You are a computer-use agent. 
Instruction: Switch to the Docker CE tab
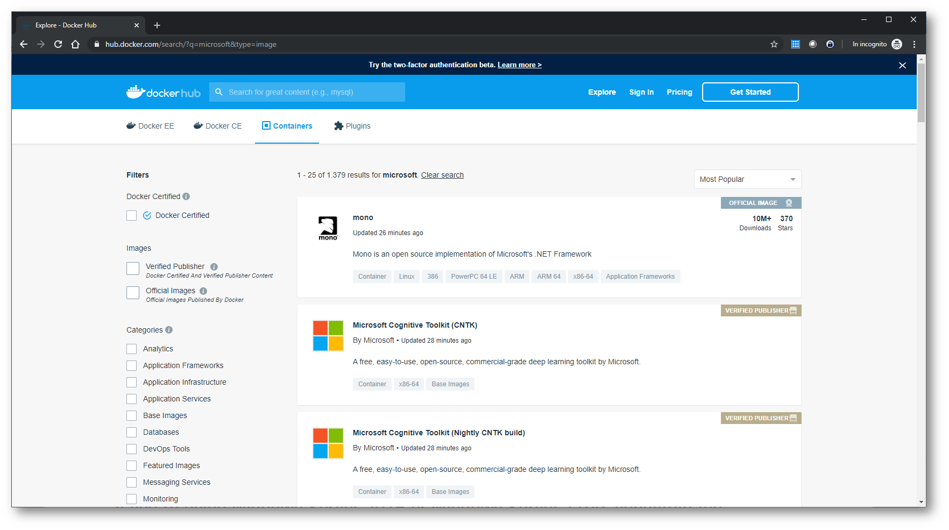point(218,126)
